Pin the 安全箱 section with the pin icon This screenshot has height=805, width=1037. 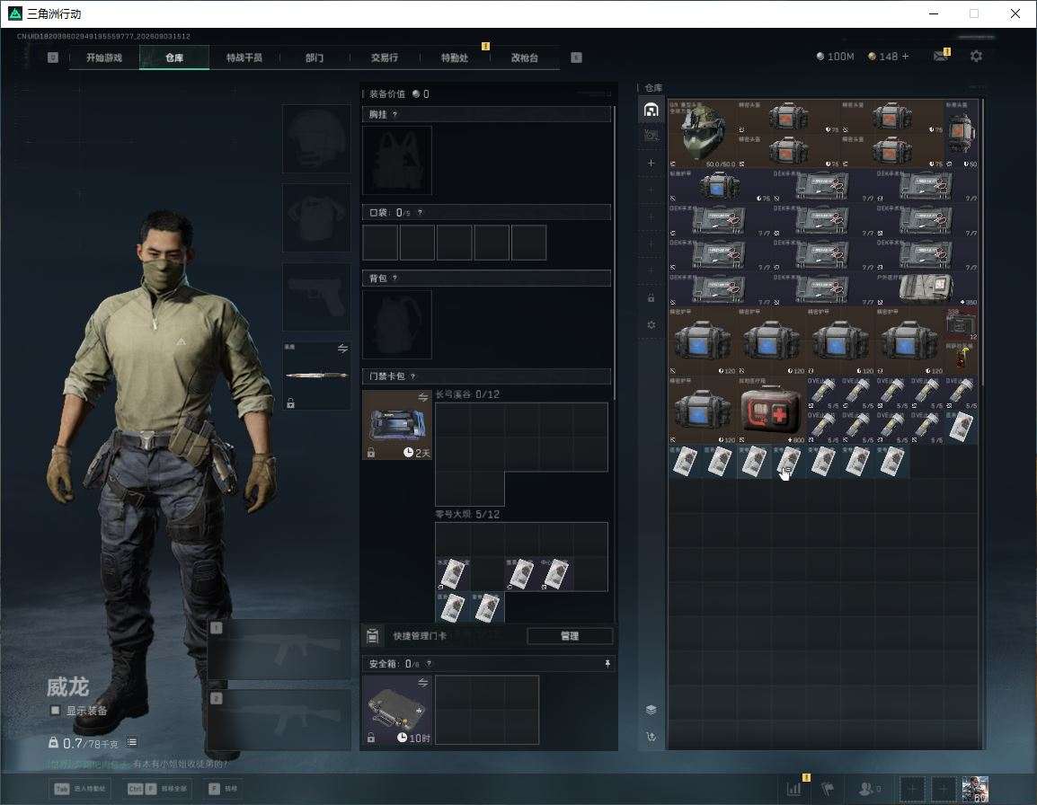(607, 663)
